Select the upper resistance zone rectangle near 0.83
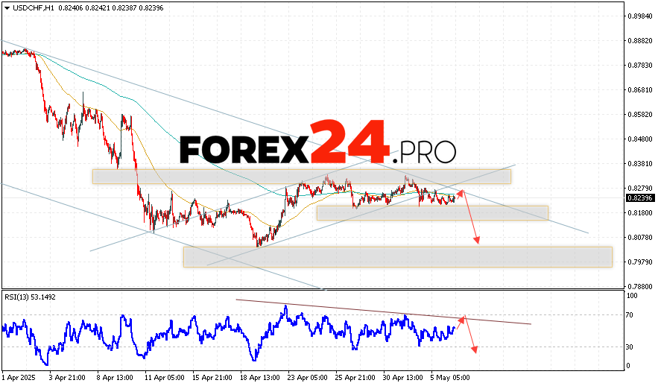Viewport: 658px width, 386px height. pos(302,177)
